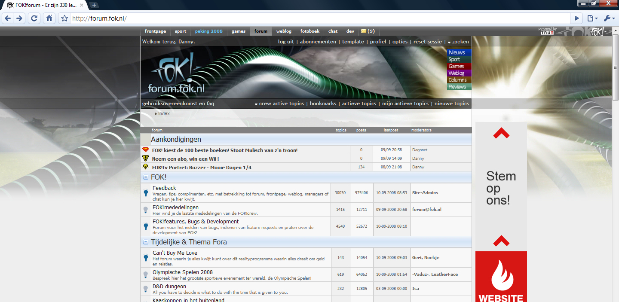Image resolution: width=619 pixels, height=302 pixels.
Task: Open the peking 2008 tab
Action: pyautogui.click(x=209, y=31)
